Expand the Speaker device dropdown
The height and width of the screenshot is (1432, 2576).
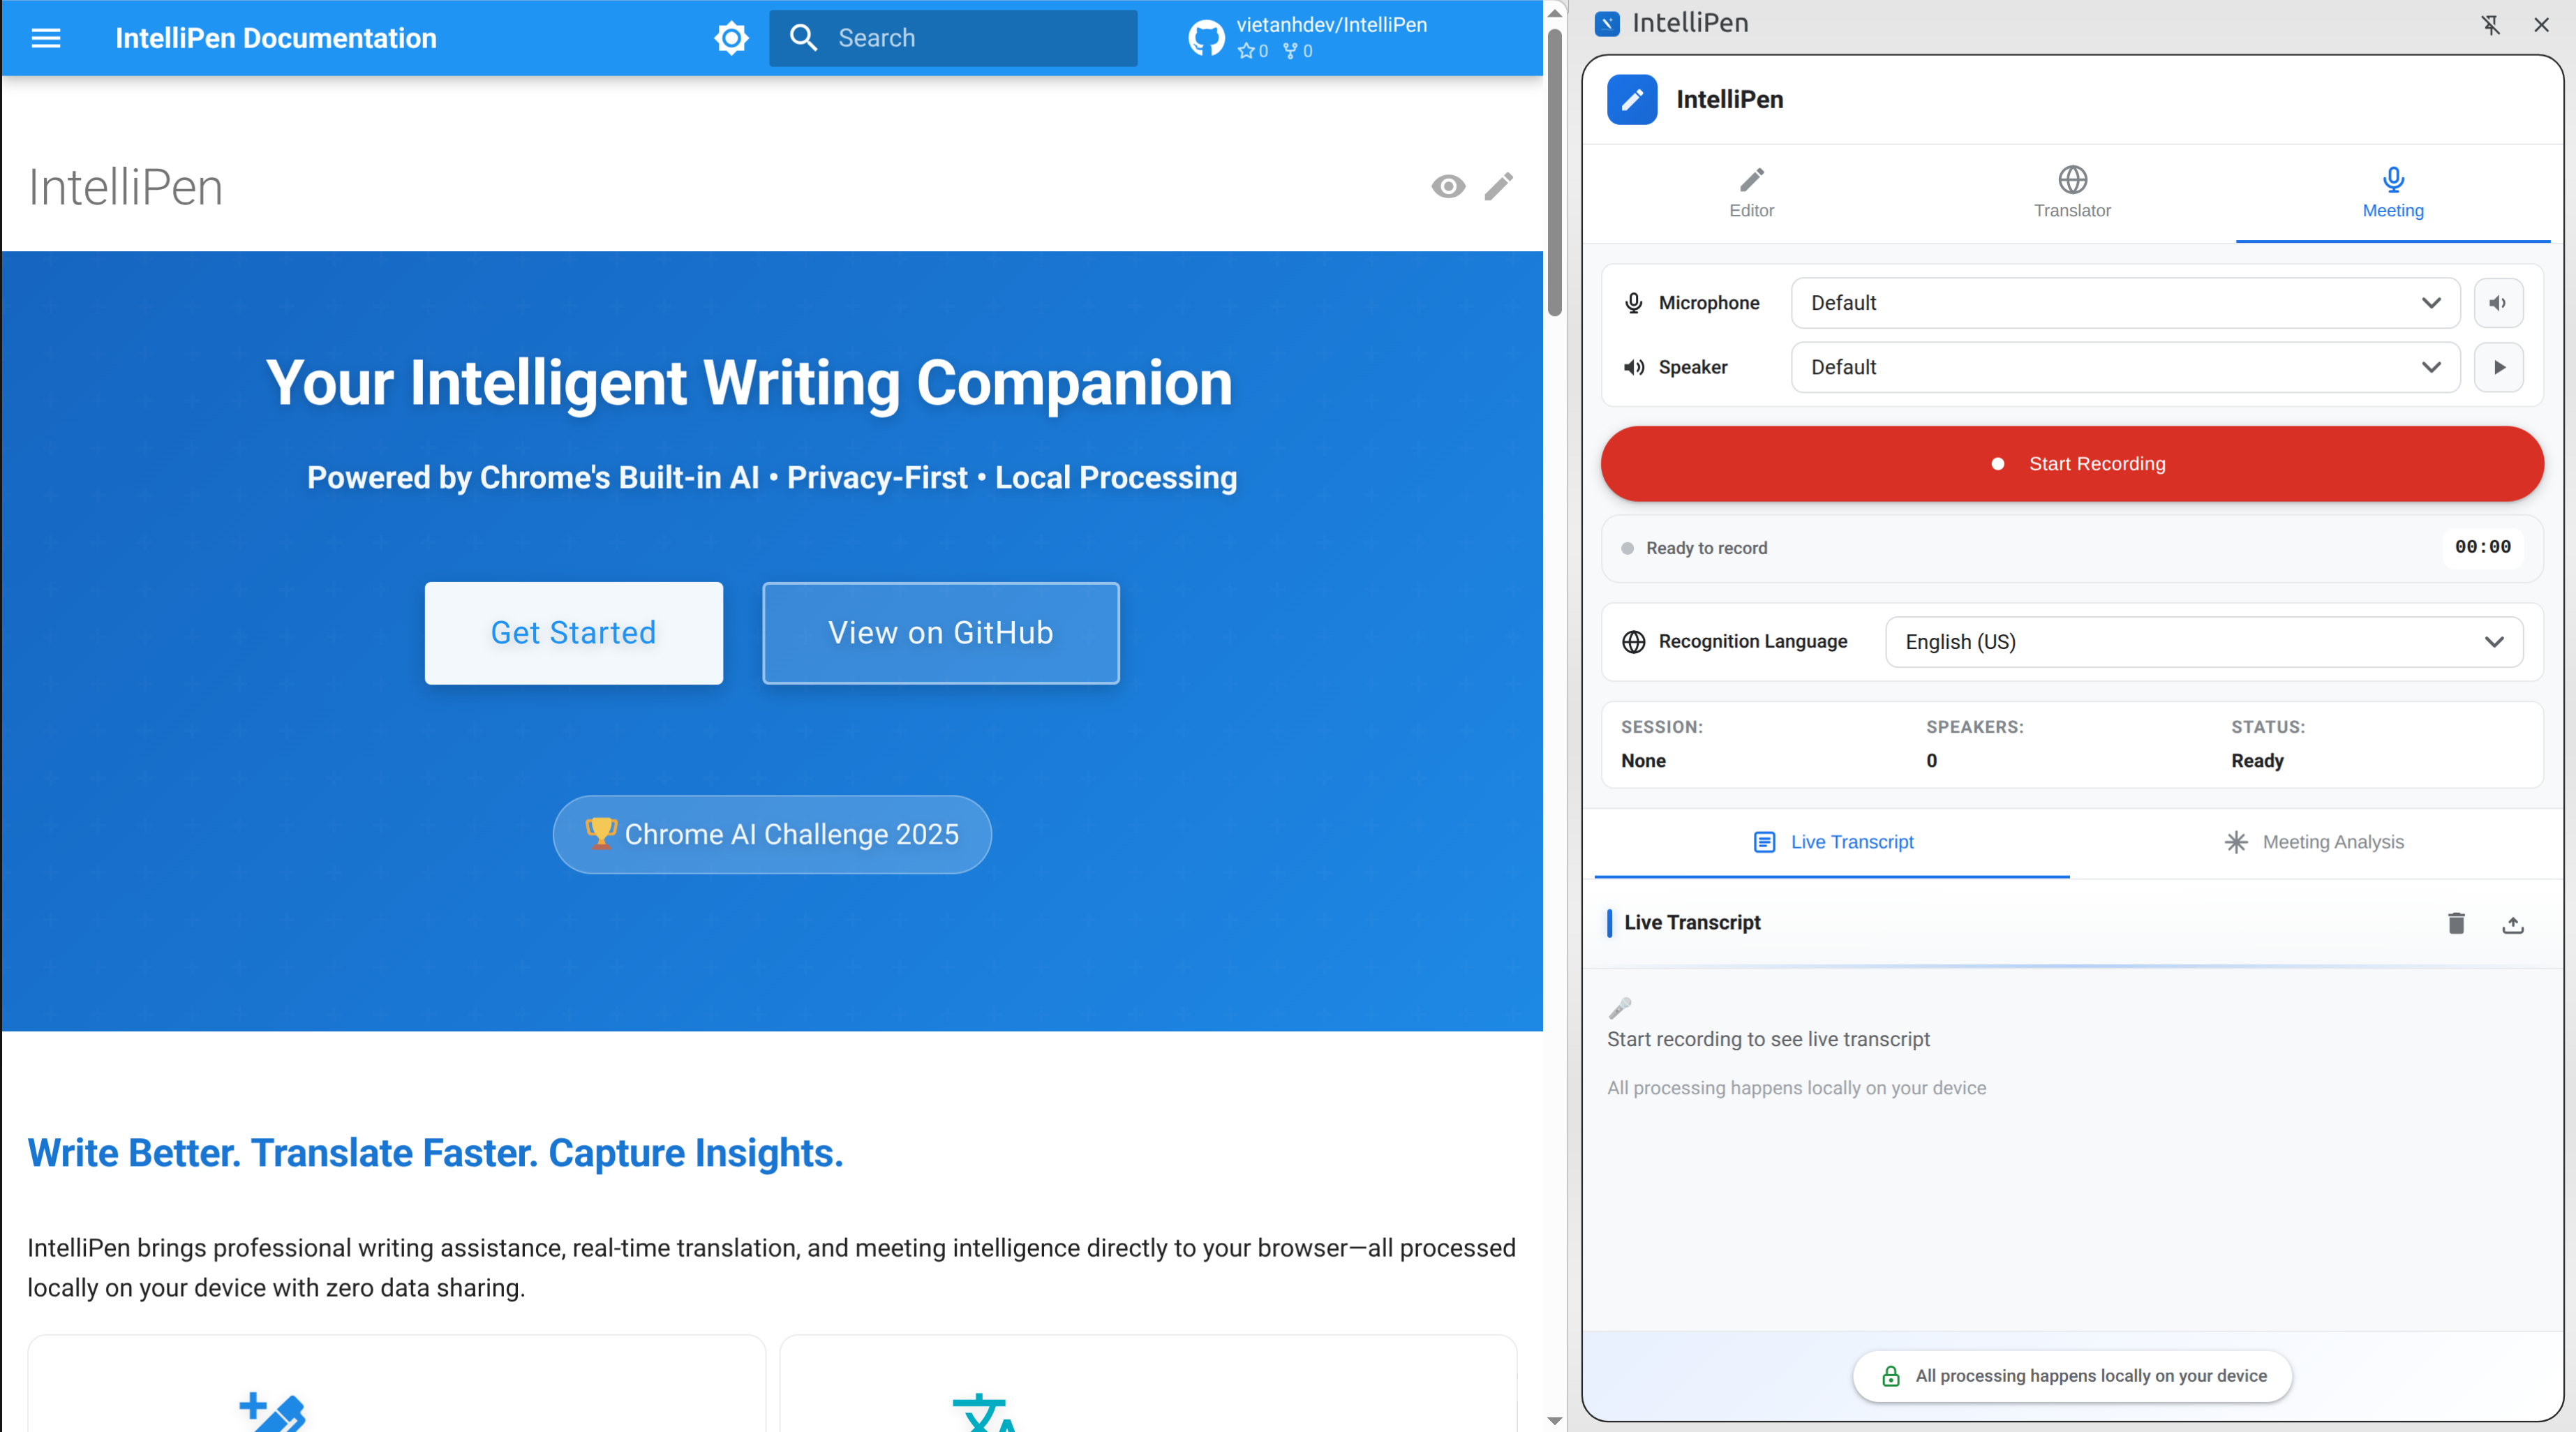pos(2124,367)
